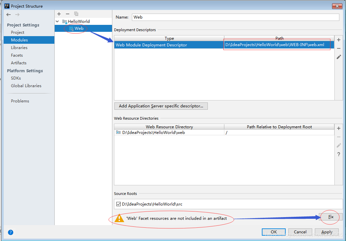Add a new module with the plus icon above the tree

[x=59, y=14]
